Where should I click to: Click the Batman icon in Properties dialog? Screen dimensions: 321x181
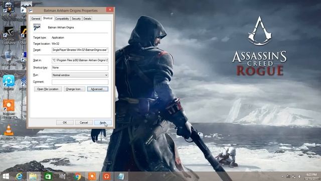[37, 27]
